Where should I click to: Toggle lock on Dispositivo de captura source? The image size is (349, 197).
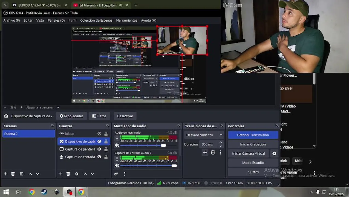[x=106, y=141]
